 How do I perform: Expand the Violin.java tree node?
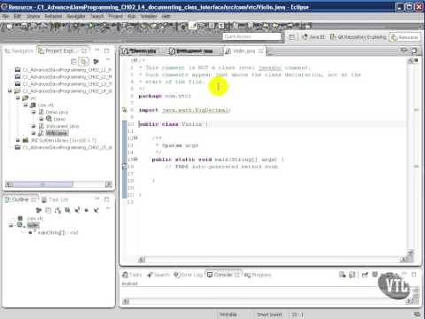click(x=34, y=133)
